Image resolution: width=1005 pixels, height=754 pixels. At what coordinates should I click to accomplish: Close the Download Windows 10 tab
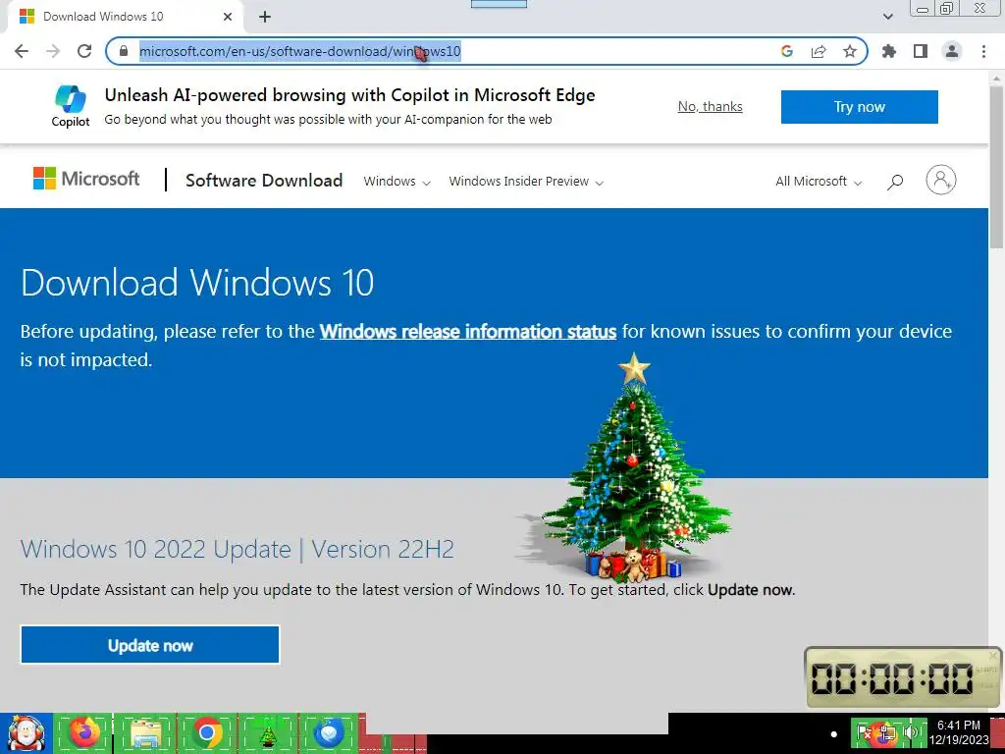click(x=228, y=17)
